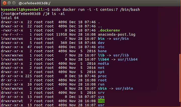
Task: Select the .dockerenv file name
Action: tap(109, 30)
